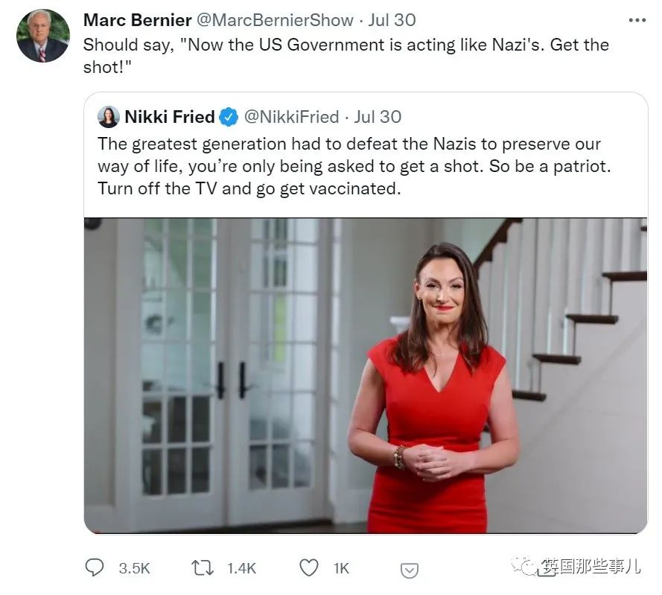Click the Jul 30 date on the quoted tweet

coord(378,117)
